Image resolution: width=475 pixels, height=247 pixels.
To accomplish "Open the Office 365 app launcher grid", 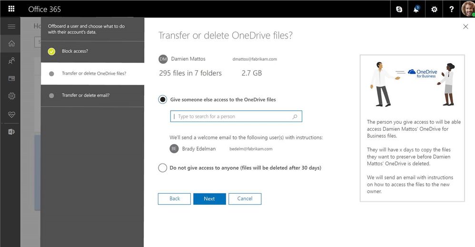I will coord(11,9).
